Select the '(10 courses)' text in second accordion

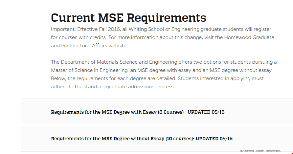[179, 139]
